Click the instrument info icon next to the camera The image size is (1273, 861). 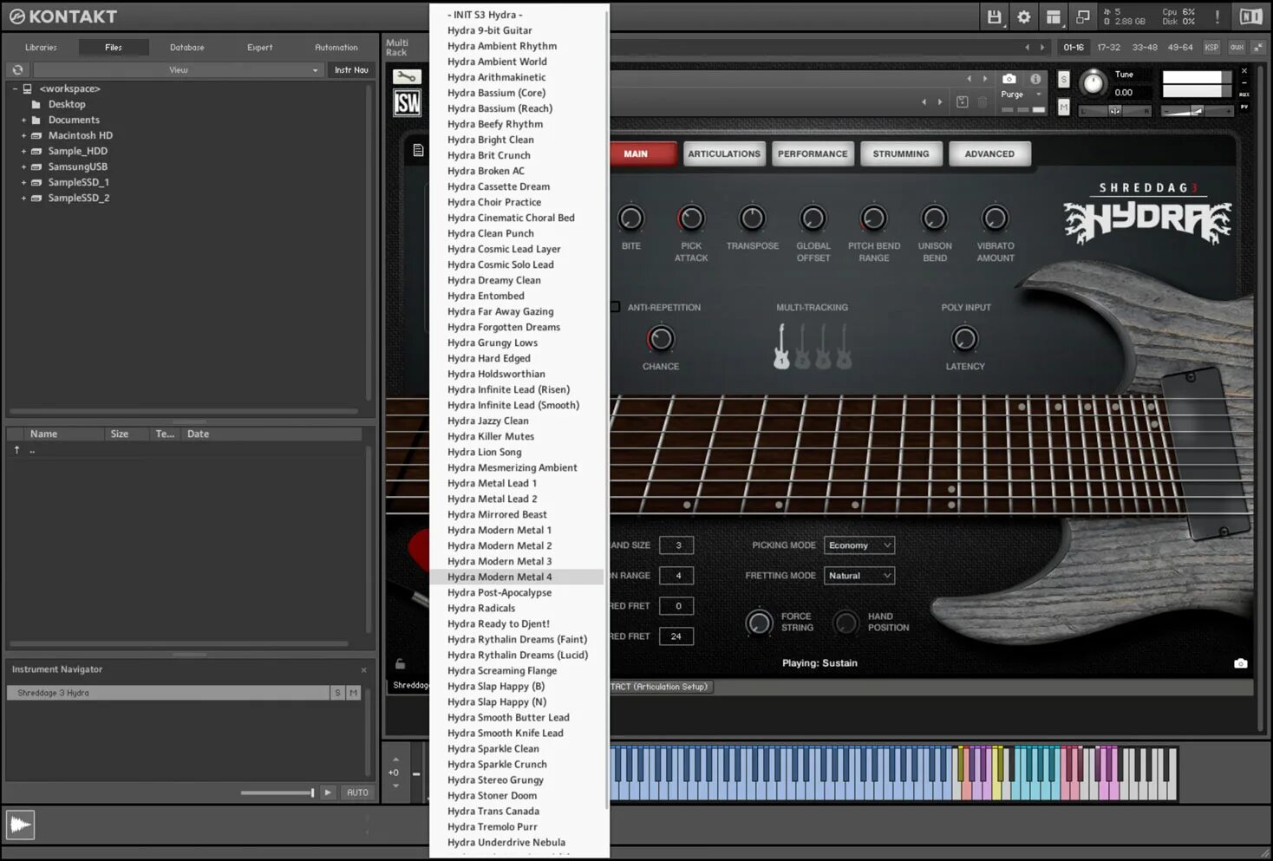(1035, 79)
